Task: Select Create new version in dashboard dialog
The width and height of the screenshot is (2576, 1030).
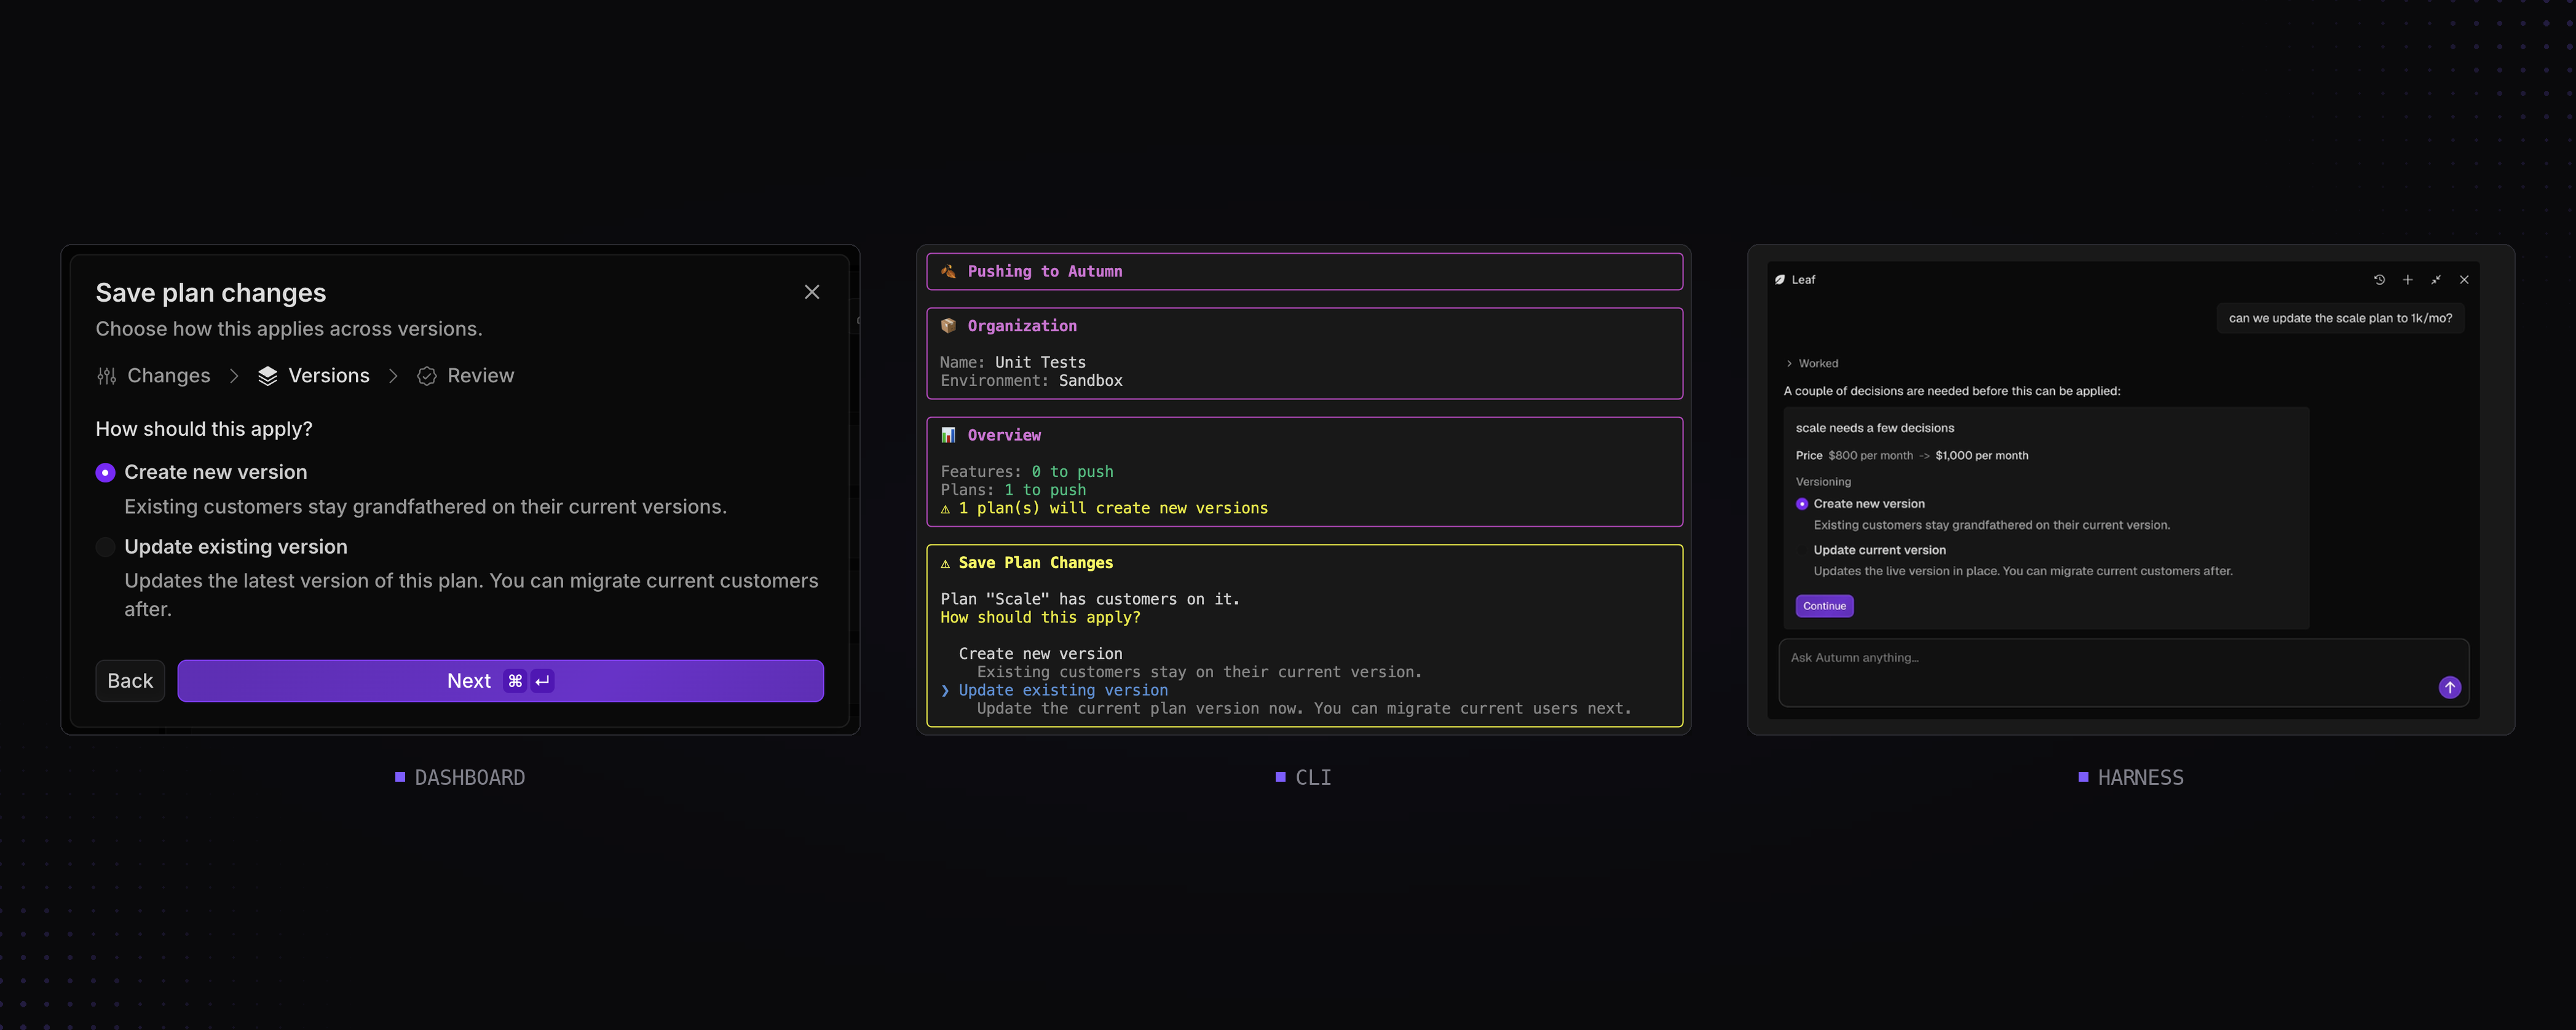Action: (x=105, y=473)
